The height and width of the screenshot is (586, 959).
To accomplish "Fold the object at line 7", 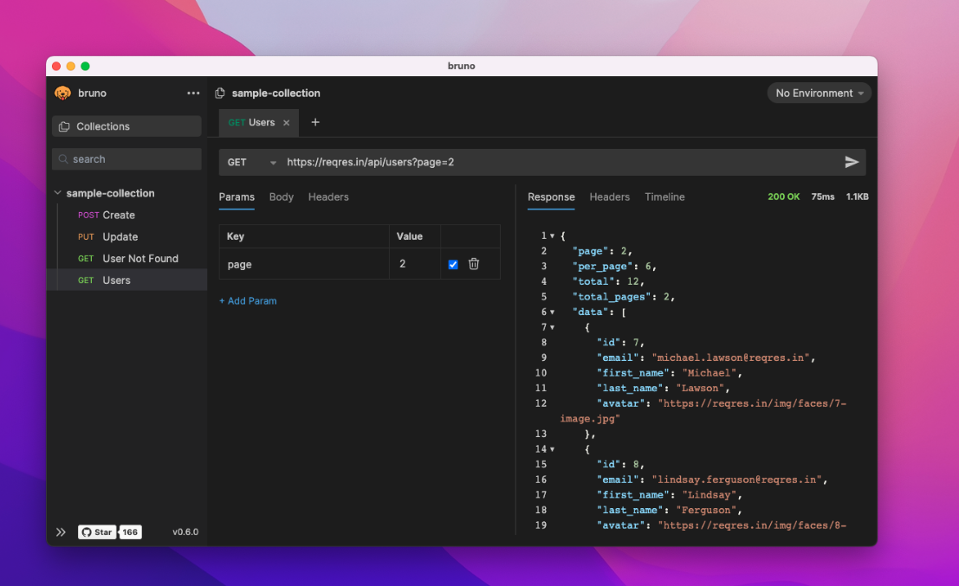I will click(552, 327).
